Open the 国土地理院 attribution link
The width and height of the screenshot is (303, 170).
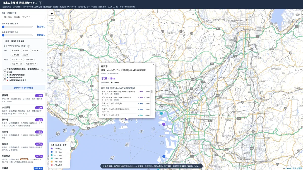(297, 168)
